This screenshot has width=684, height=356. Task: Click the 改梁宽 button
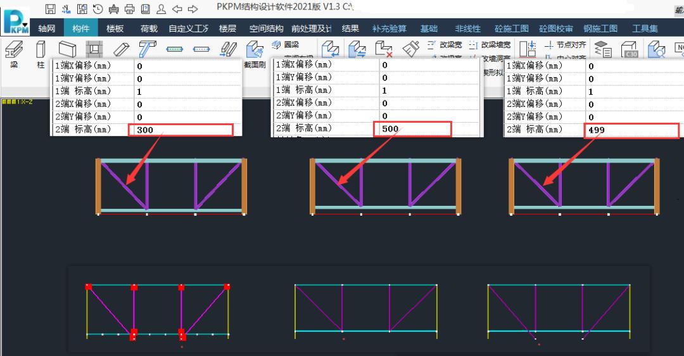445,44
